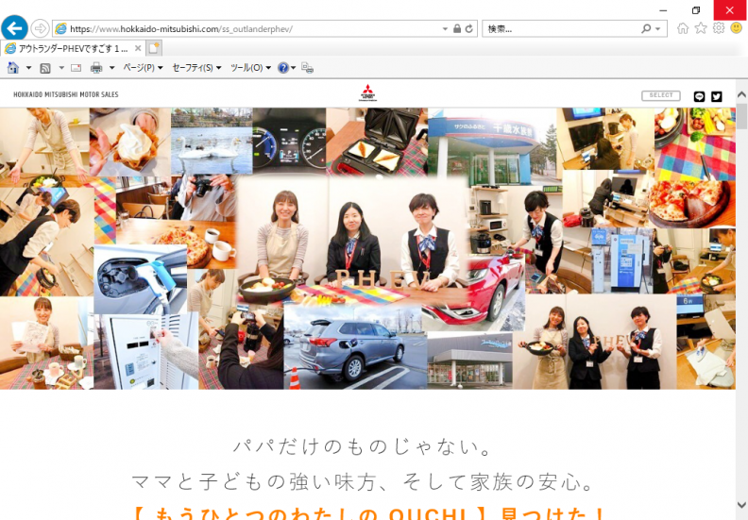Expand the search provider dropdown arrow
The height and width of the screenshot is (520, 748).
[658, 29]
